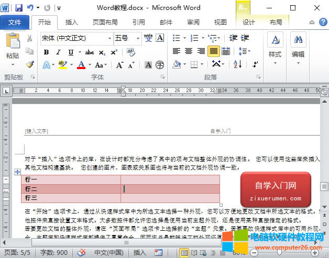Image resolution: width=329 pixels, height=258 pixels.
Task: Open the Editing 编辑 dropdown
Action: click(298, 49)
